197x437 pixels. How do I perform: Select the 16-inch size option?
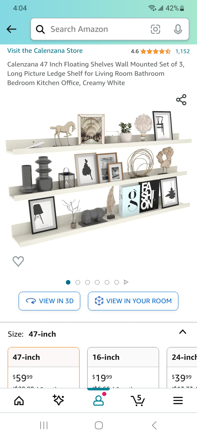click(x=123, y=367)
